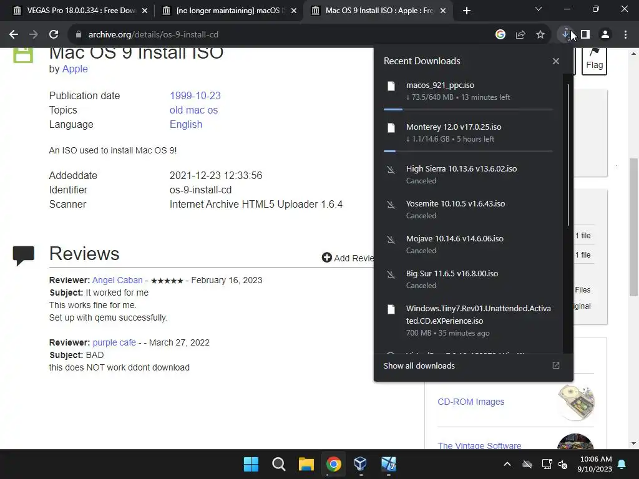This screenshot has width=639, height=479.
Task: Click the macos_921_ppc.iso download progress bar
Action: pyautogui.click(x=468, y=110)
